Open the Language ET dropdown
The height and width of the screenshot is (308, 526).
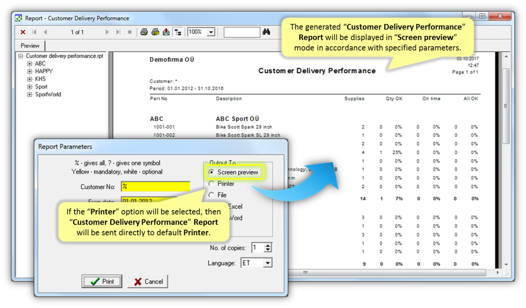click(267, 263)
